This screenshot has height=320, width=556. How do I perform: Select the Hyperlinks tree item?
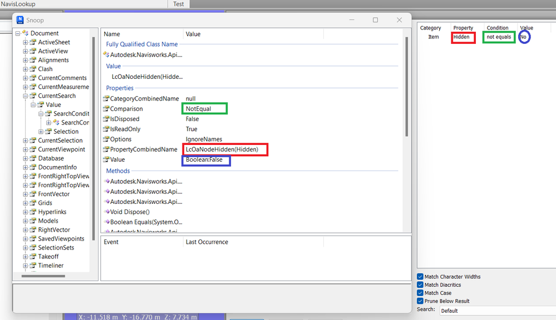click(x=52, y=212)
